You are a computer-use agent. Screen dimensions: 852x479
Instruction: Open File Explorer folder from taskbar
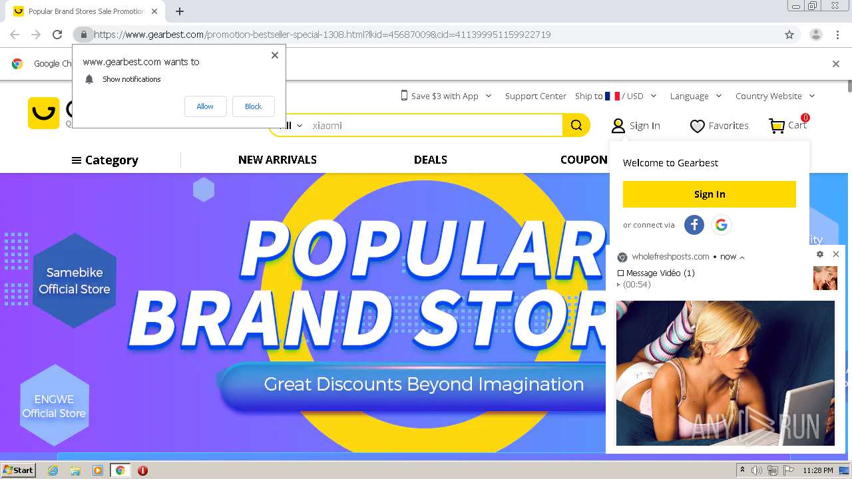click(75, 470)
